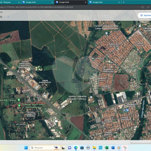
Task: Select the Escola Estadual Vereador Carlos Roberto Marques pin
Action: pyautogui.click(x=106, y=33)
